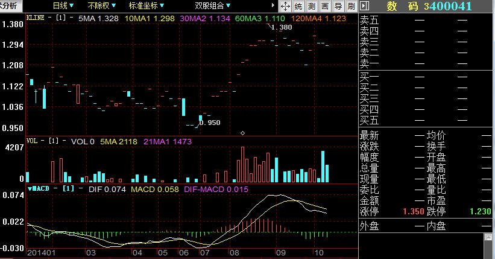Select the 分析 analysis tab
The width and height of the screenshot is (495, 259).
click(x=10, y=6)
